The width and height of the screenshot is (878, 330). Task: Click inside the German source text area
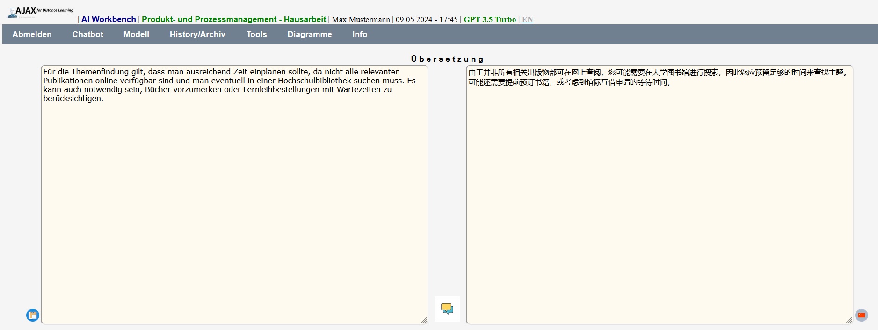click(234, 197)
